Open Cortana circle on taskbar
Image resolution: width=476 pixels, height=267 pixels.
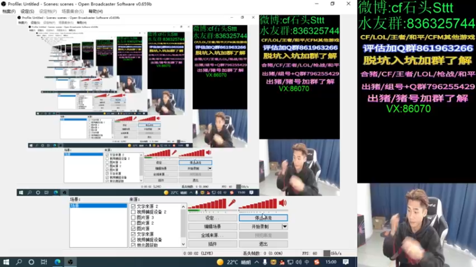32,262
